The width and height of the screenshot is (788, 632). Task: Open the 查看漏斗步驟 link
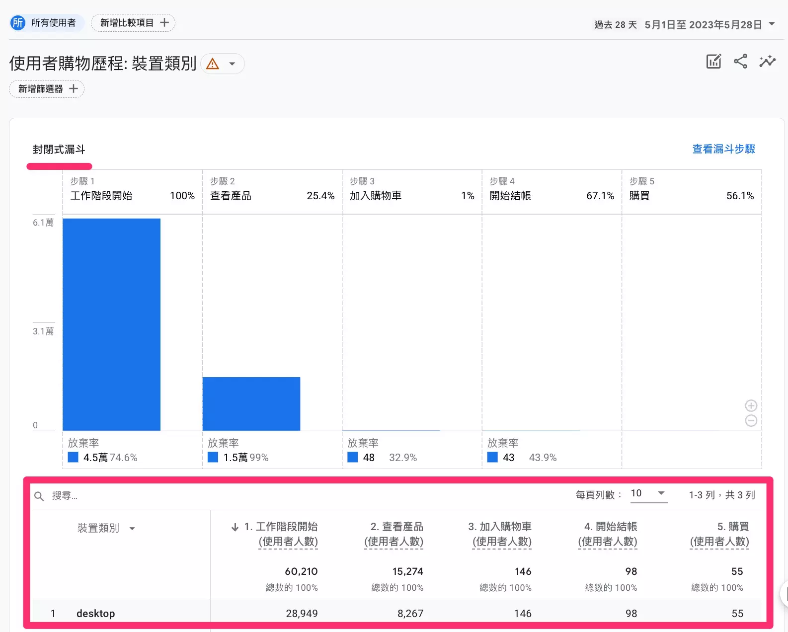[724, 149]
